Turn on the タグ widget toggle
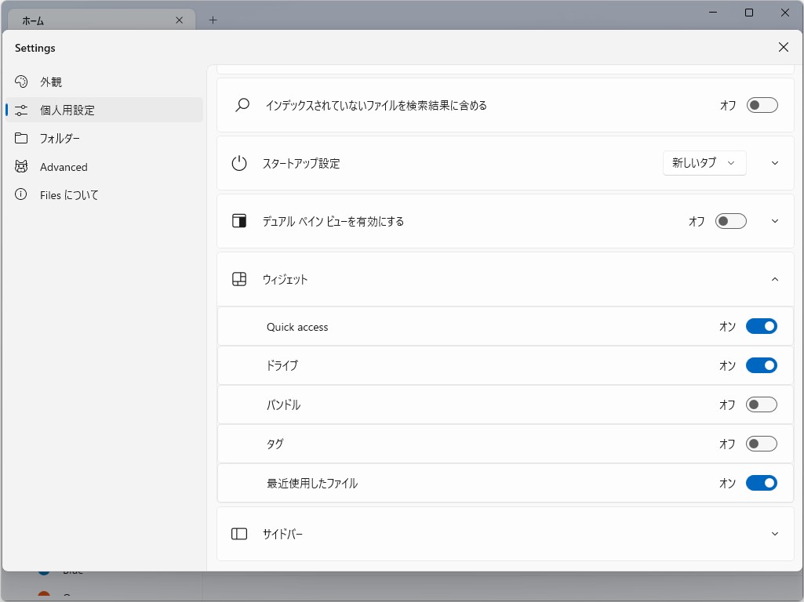 (761, 444)
